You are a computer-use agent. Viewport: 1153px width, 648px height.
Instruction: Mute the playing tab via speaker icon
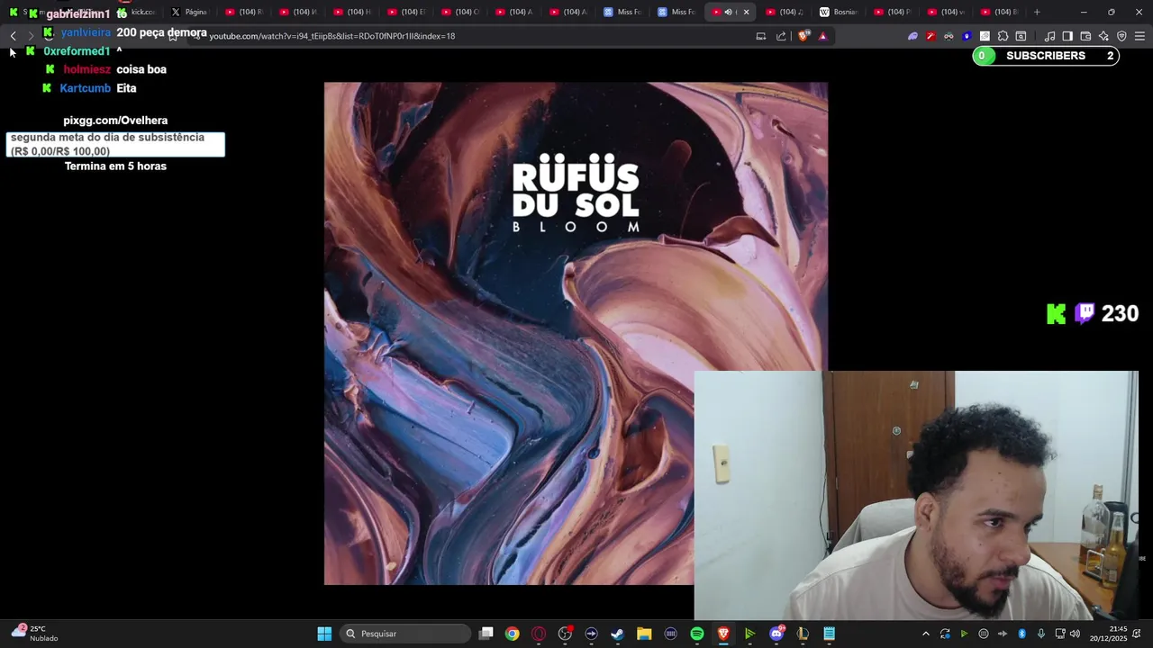click(728, 12)
